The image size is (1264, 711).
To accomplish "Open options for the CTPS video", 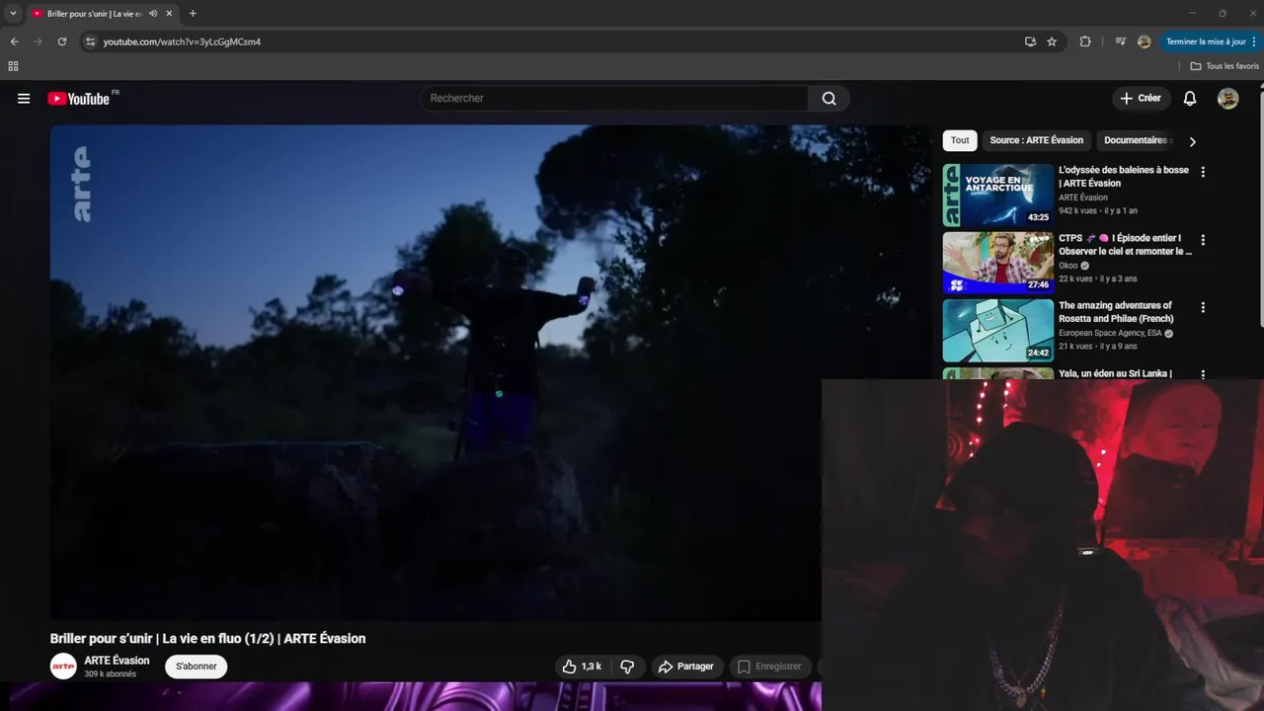I will pyautogui.click(x=1203, y=240).
